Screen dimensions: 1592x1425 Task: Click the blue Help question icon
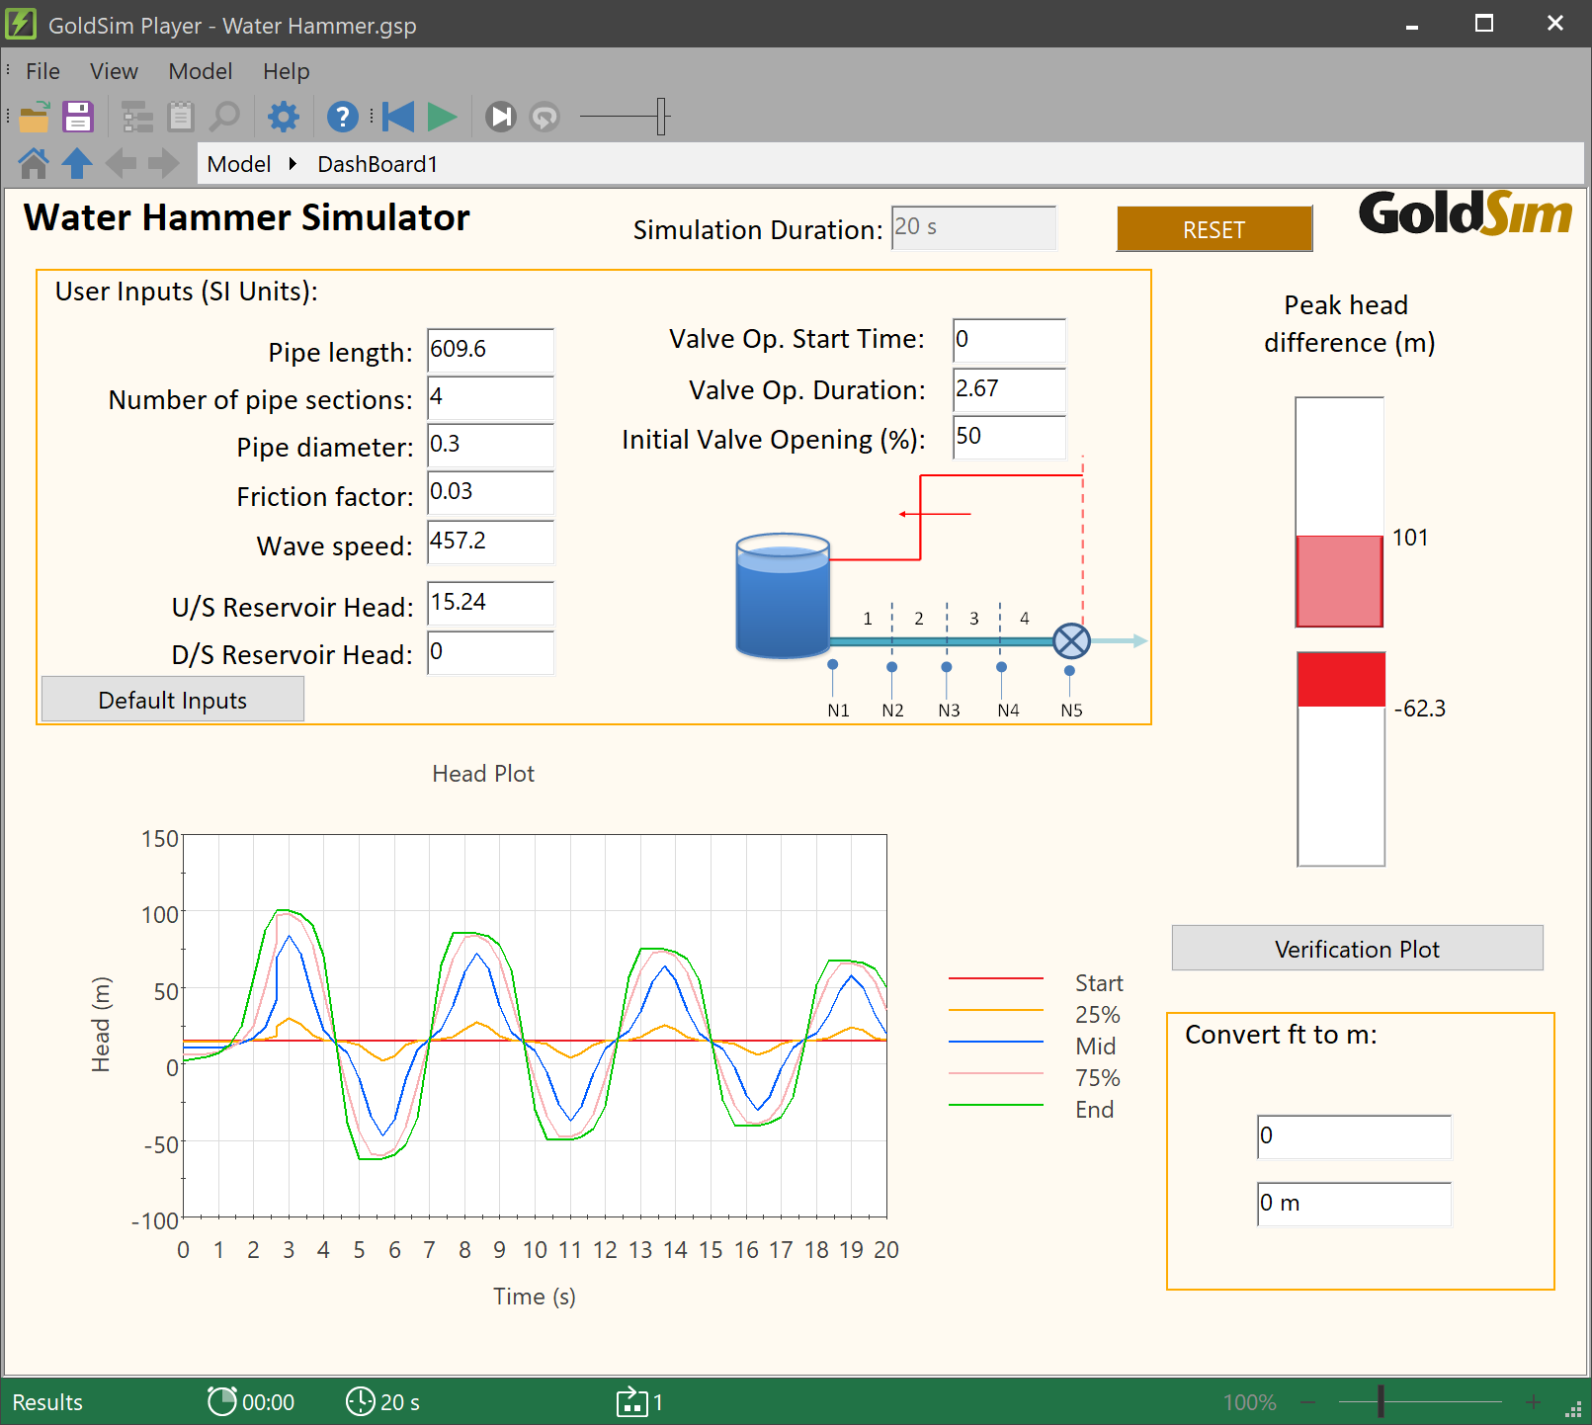[x=342, y=117]
